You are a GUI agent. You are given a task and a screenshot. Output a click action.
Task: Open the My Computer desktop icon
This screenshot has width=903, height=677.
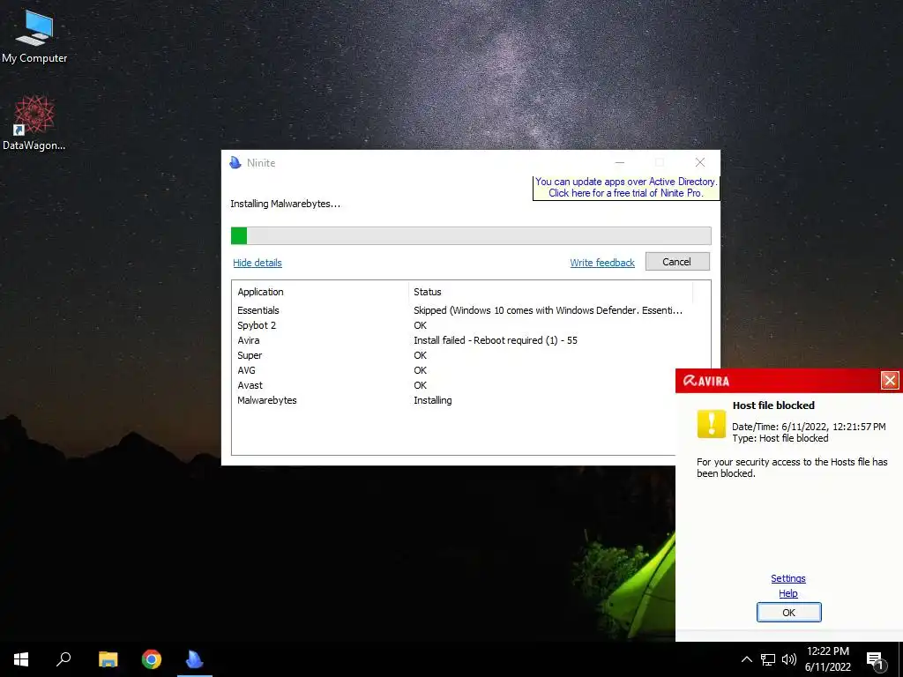(34, 36)
